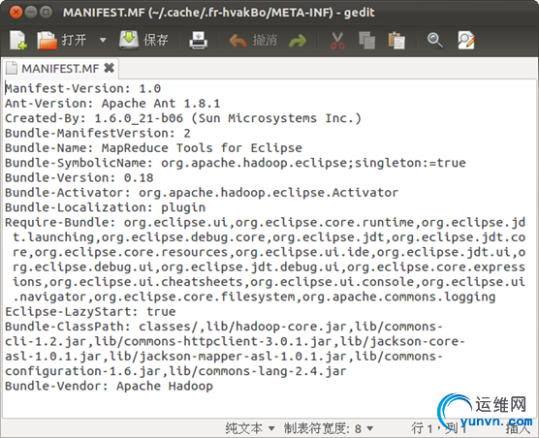
Task: Click the Bundle-ClassPath: classes/ line
Action: click(x=224, y=327)
